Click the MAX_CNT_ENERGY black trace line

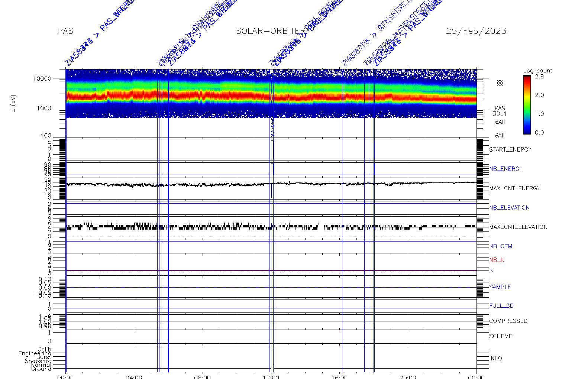coord(271,184)
